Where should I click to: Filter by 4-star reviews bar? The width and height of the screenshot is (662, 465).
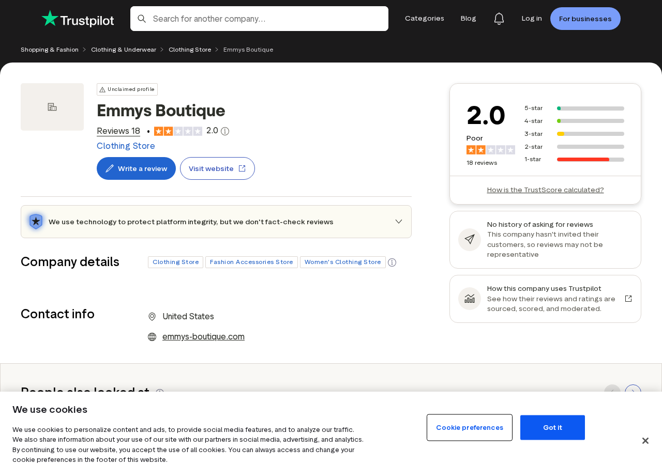pyautogui.click(x=574, y=121)
